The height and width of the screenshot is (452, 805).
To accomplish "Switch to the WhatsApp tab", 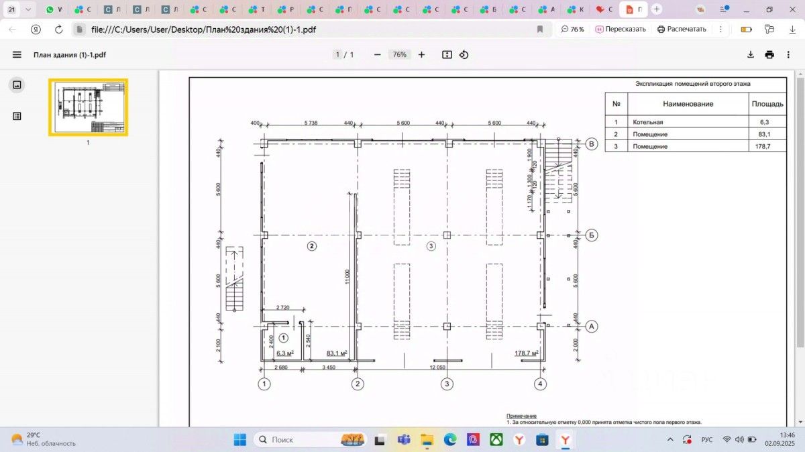I will (54, 9).
